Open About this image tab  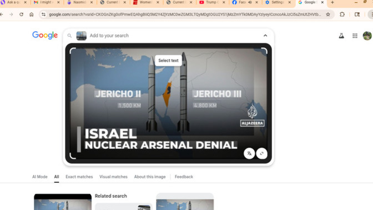point(150,177)
